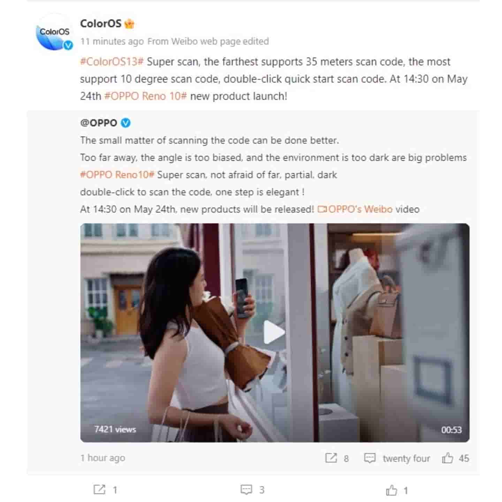
Task: Click the 00:53 video duration label
Action: pos(451,430)
